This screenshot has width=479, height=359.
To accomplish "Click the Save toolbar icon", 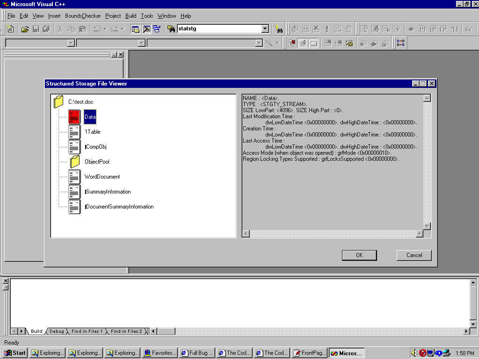I will tap(36, 29).
